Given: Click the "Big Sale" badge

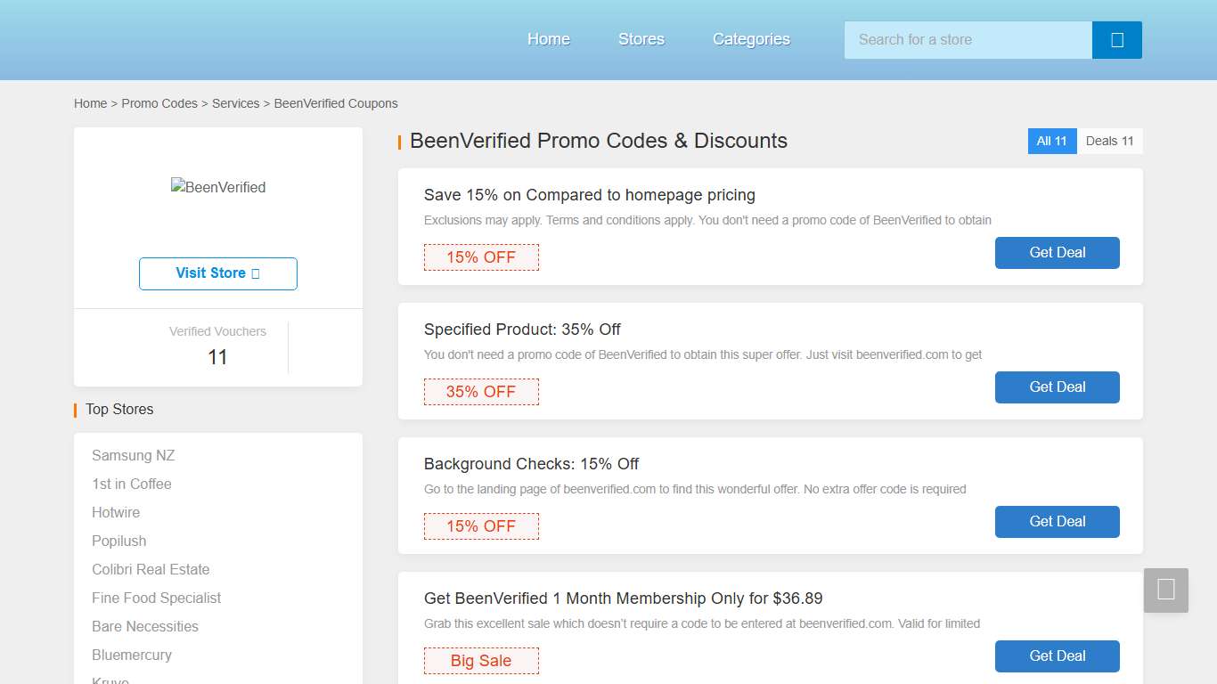Looking at the screenshot, I should 481,661.
